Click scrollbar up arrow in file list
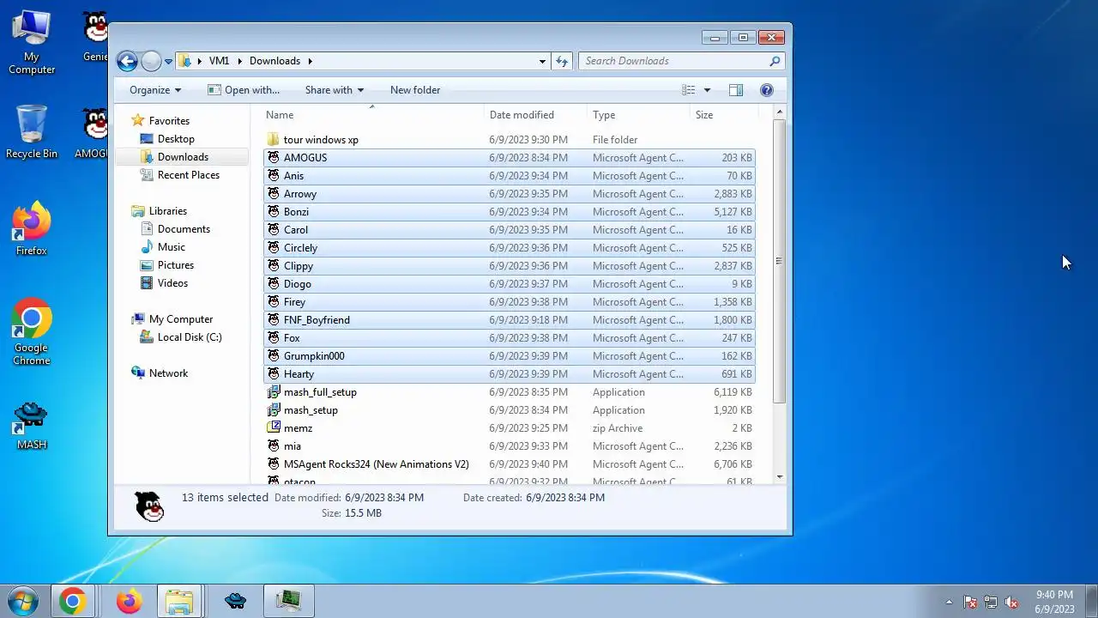 pyautogui.click(x=779, y=112)
